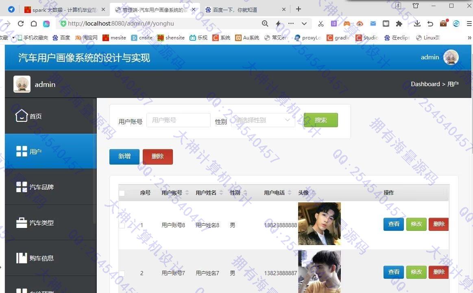Switch to the spark 大数据 tab
Viewport: 473px width, 293px height.
65,10
